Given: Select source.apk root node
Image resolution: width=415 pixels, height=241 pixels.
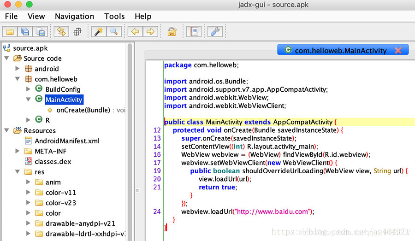Looking at the screenshot, I should pos(30,48).
